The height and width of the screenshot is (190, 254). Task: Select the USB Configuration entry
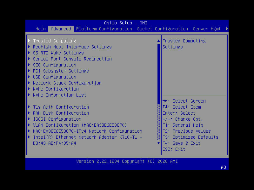click(55, 77)
